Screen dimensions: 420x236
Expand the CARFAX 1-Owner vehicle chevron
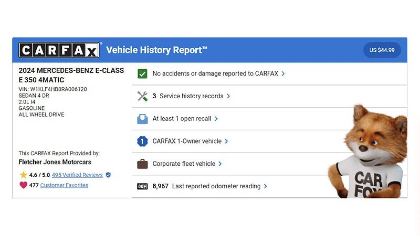click(x=226, y=141)
